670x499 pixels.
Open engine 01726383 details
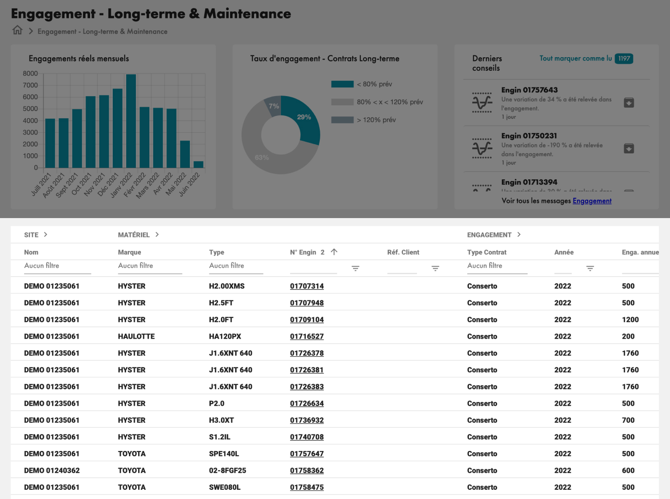point(307,387)
